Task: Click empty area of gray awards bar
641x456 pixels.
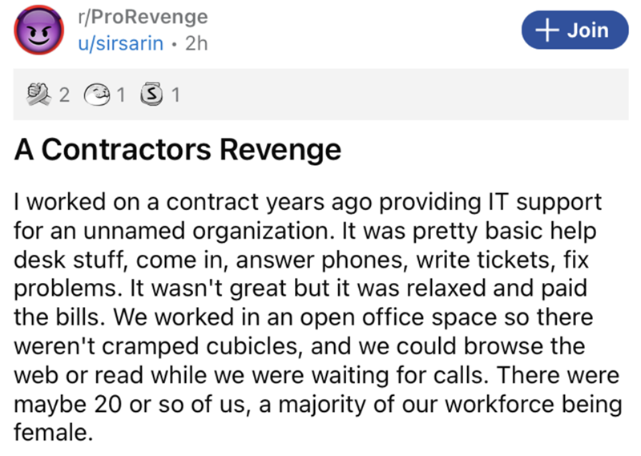Action: coord(401,95)
